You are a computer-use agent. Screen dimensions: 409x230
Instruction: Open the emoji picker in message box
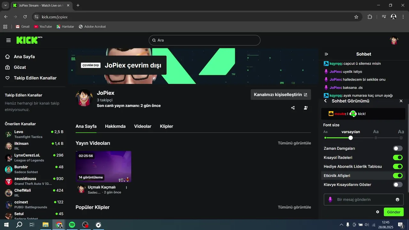click(x=397, y=200)
